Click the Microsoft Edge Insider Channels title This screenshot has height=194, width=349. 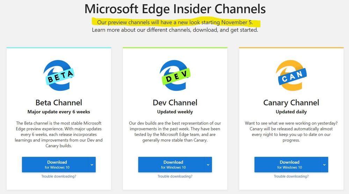click(x=175, y=9)
